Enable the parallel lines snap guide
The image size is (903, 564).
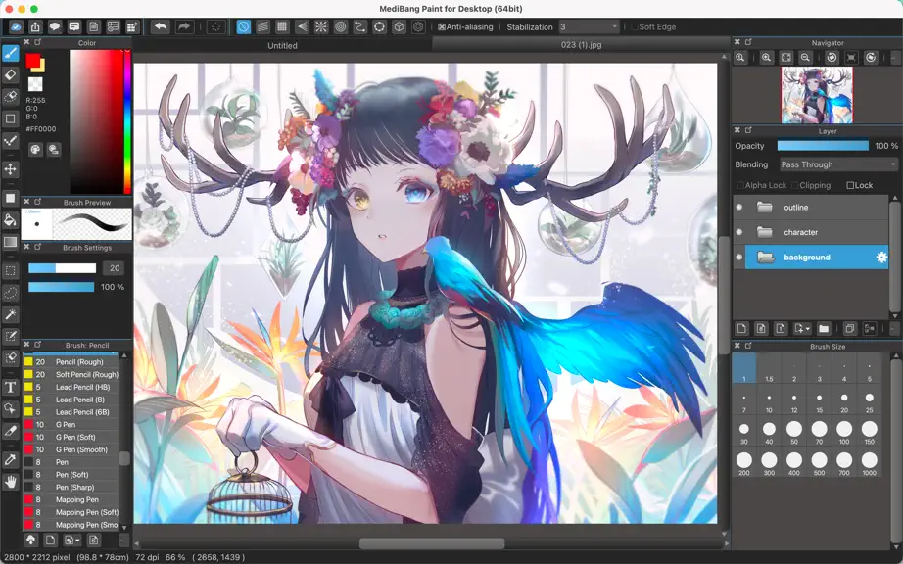point(262,26)
